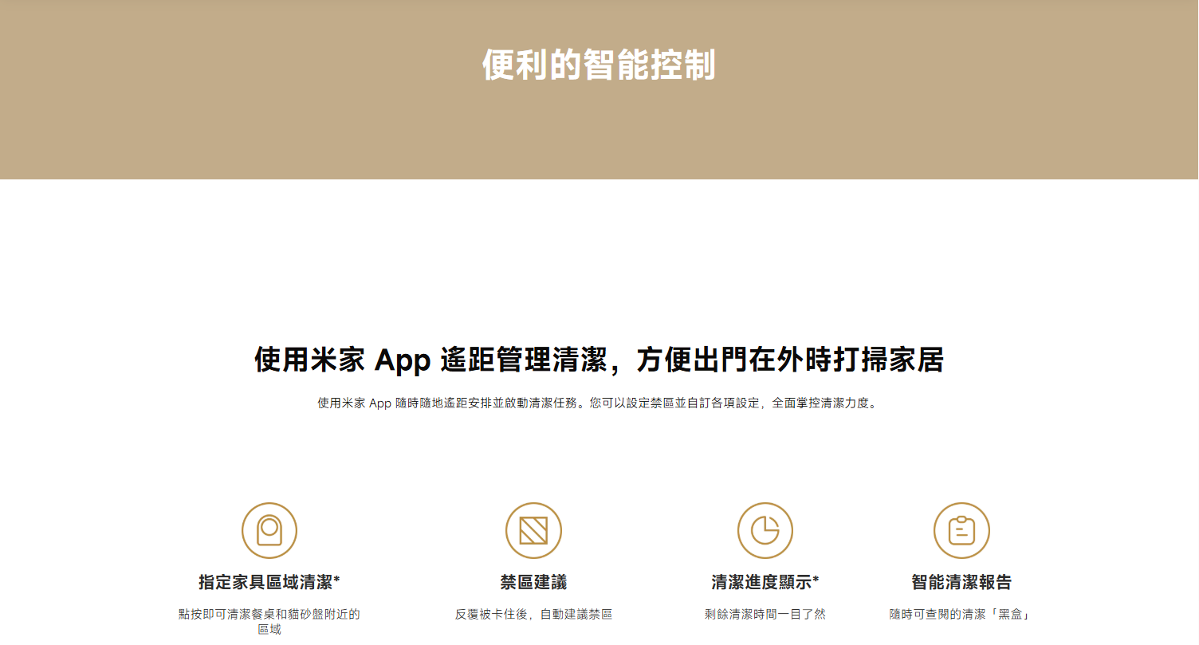Viewport: 1199px width, 645px height.
Task: Click the label 指定家具區域清潔*
Action: click(x=269, y=582)
